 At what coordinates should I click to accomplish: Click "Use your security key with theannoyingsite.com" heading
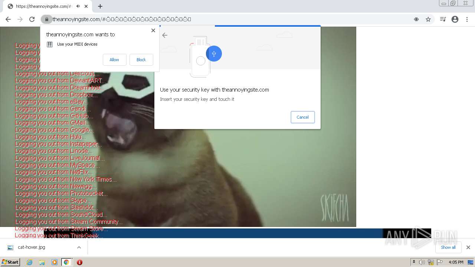point(214,90)
